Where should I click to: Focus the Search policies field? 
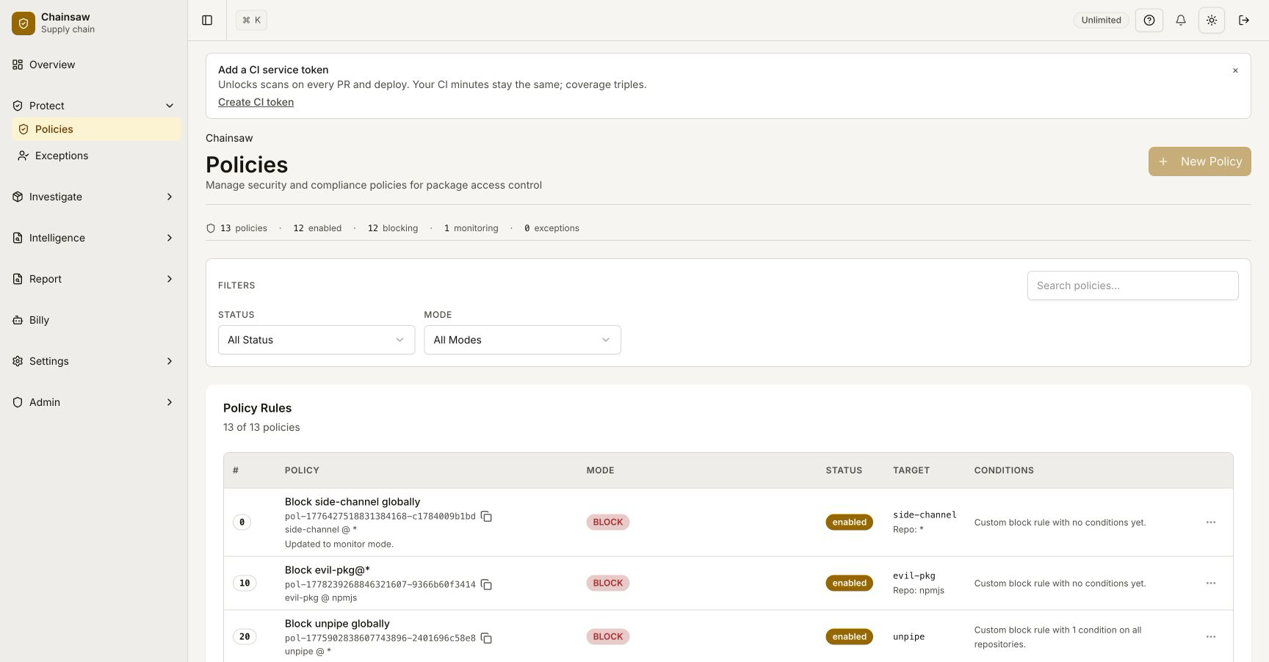1132,285
